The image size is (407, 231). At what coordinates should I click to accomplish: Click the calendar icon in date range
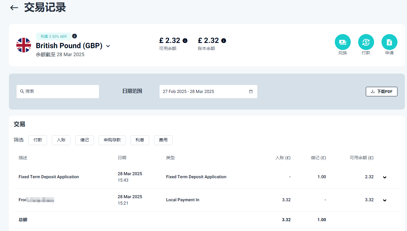251,91
